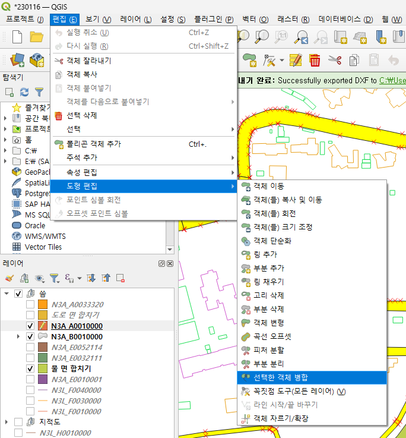The width and height of the screenshot is (406, 438).
Task: Click the purple N3A_E0010001 color swatch
Action: point(43,379)
